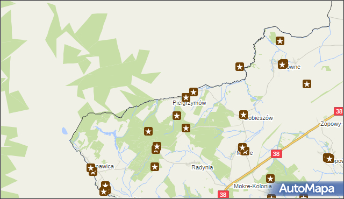Click the Mokre-Kolonia label
Image resolution: width=344 pixels, height=199 pixels.
[253, 186]
